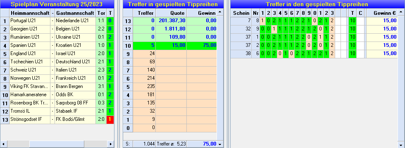Image resolution: width=405 pixels, height=148 pixels.
Task: Click score 2:3 for Schweiz U21 game
Action: [x=101, y=70]
